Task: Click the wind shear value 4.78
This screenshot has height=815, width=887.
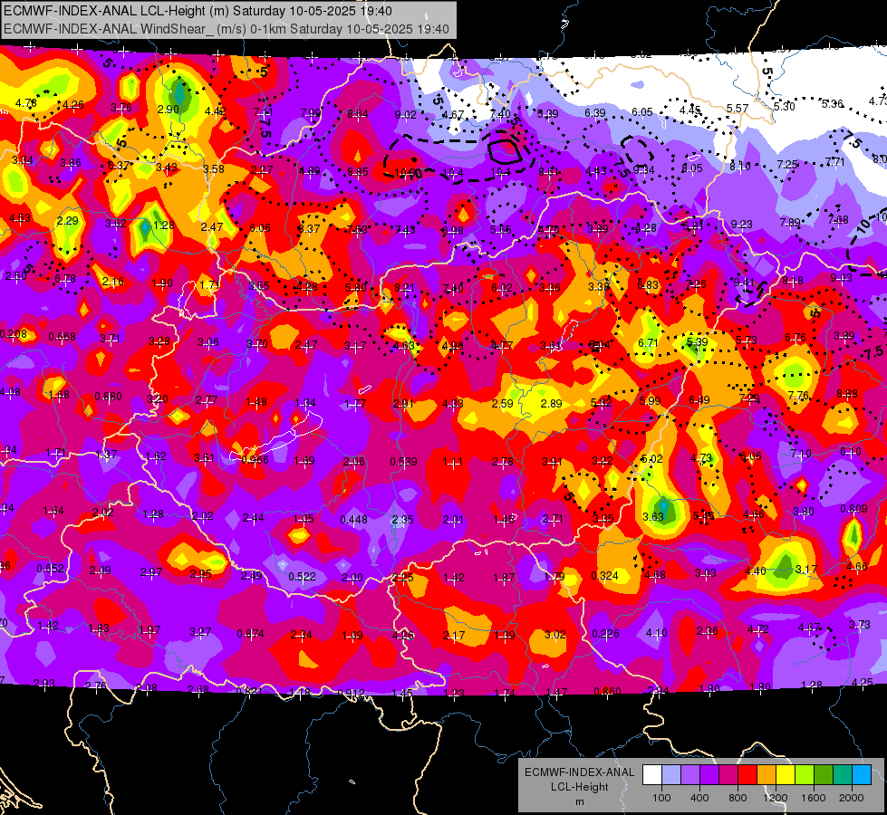Action: tap(26, 103)
